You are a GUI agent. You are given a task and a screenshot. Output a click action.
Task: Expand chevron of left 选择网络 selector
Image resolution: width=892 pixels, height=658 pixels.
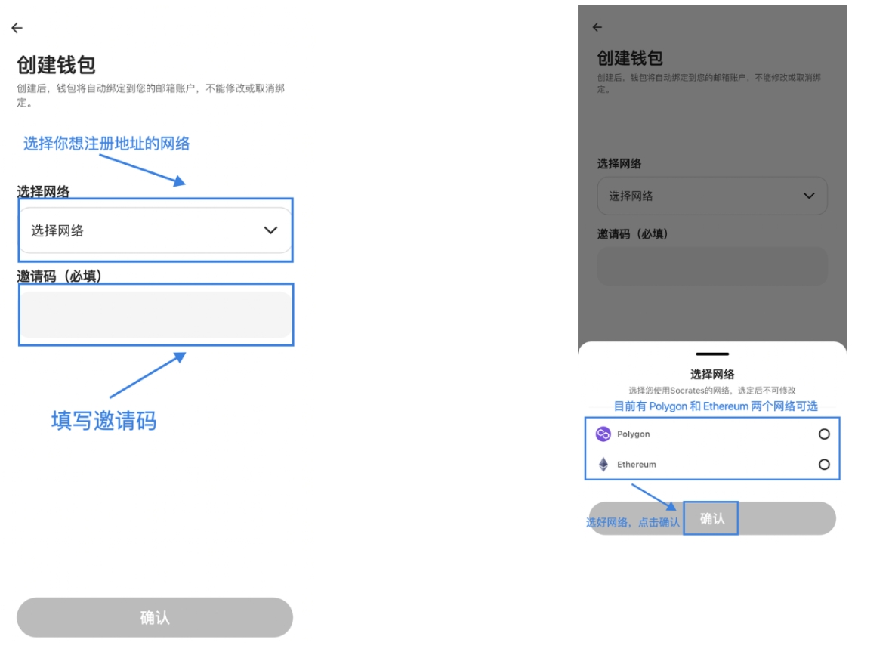[x=271, y=230]
